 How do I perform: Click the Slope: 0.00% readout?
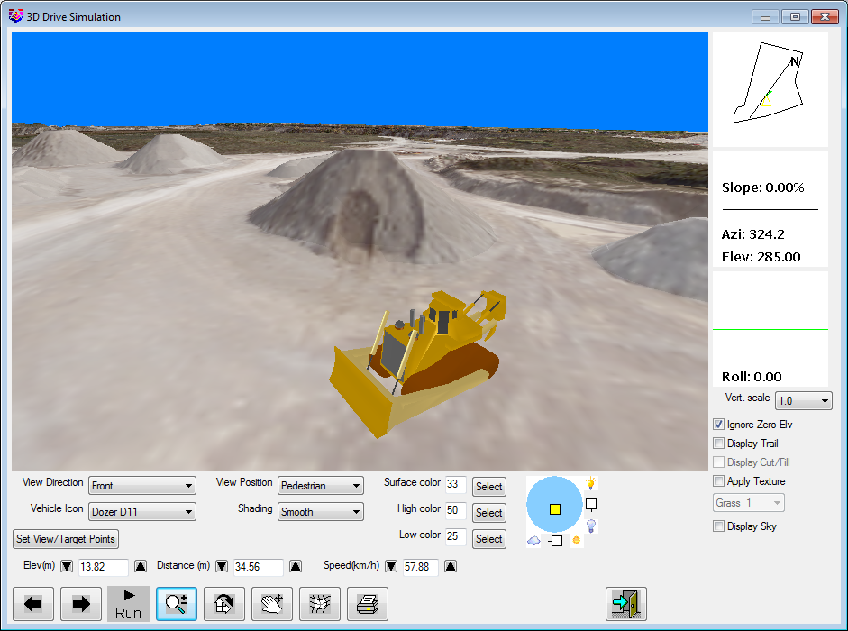click(762, 187)
